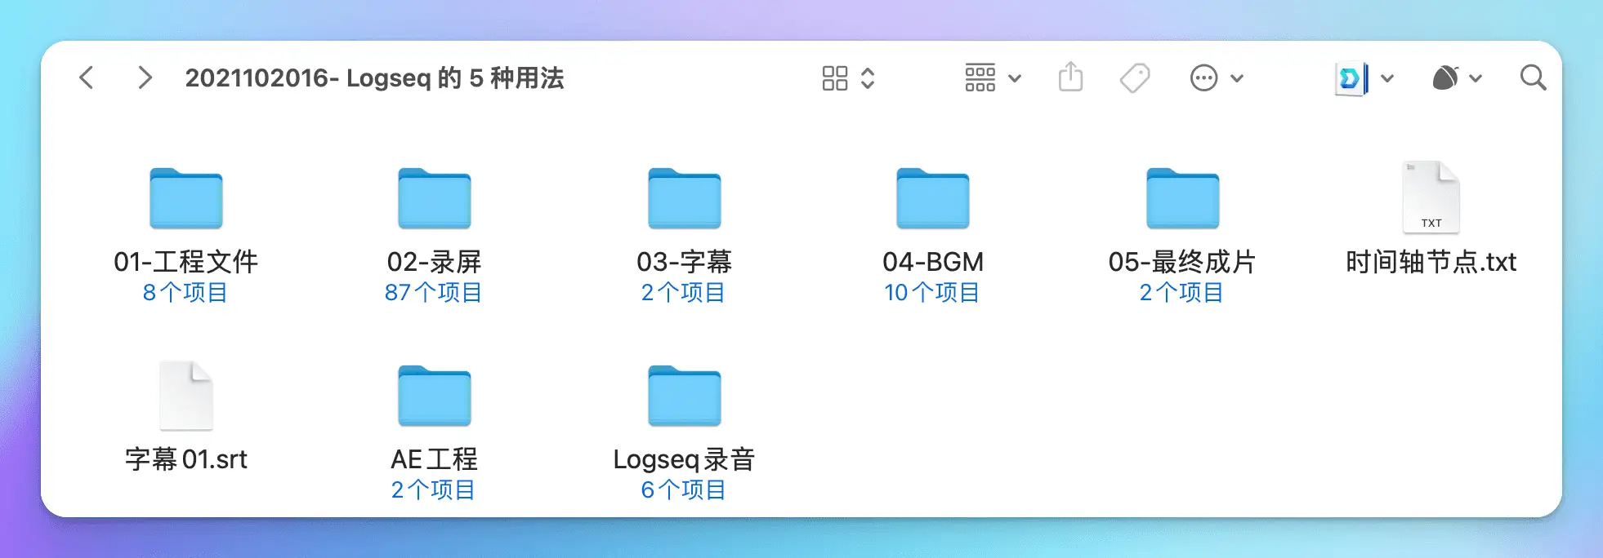Select the 时间轴节点.txt file icon
Screen dimensions: 1603x558
tap(1431, 197)
